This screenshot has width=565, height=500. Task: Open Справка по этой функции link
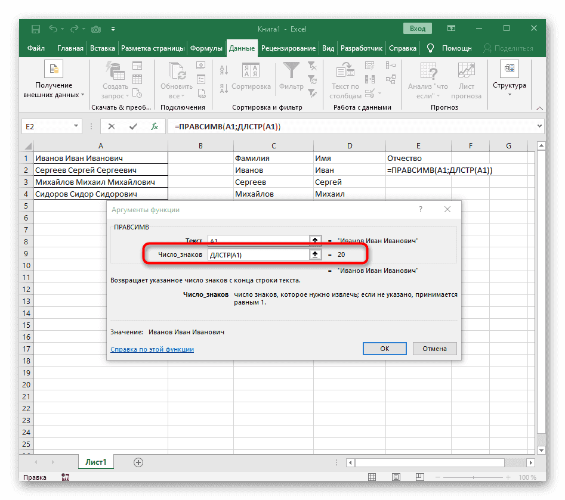click(x=152, y=349)
